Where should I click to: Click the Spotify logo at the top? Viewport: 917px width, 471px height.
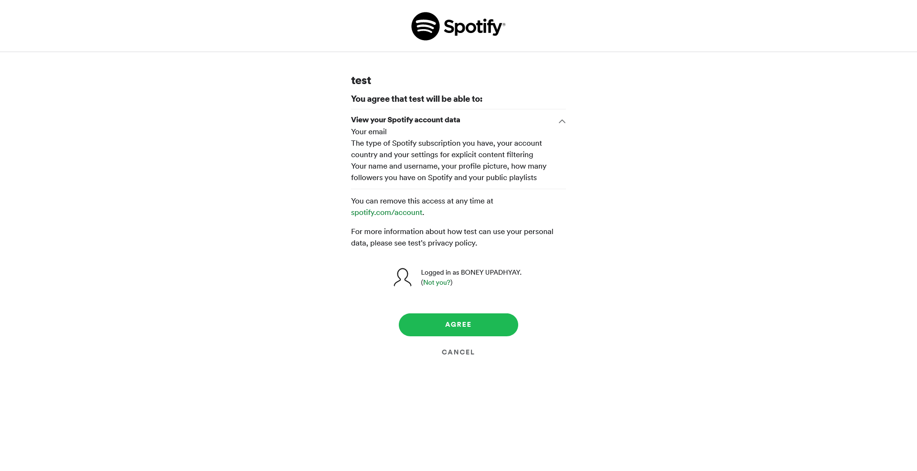[458, 26]
